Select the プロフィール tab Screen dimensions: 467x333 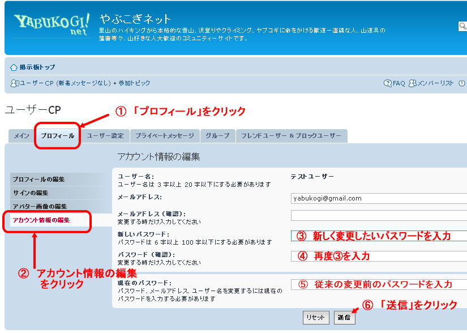57,136
